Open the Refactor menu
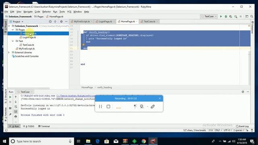The width and height of the screenshot is (258, 145). point(47,12)
